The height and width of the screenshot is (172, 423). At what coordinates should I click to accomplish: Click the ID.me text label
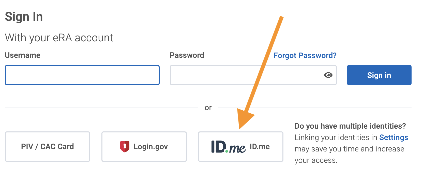(x=260, y=147)
